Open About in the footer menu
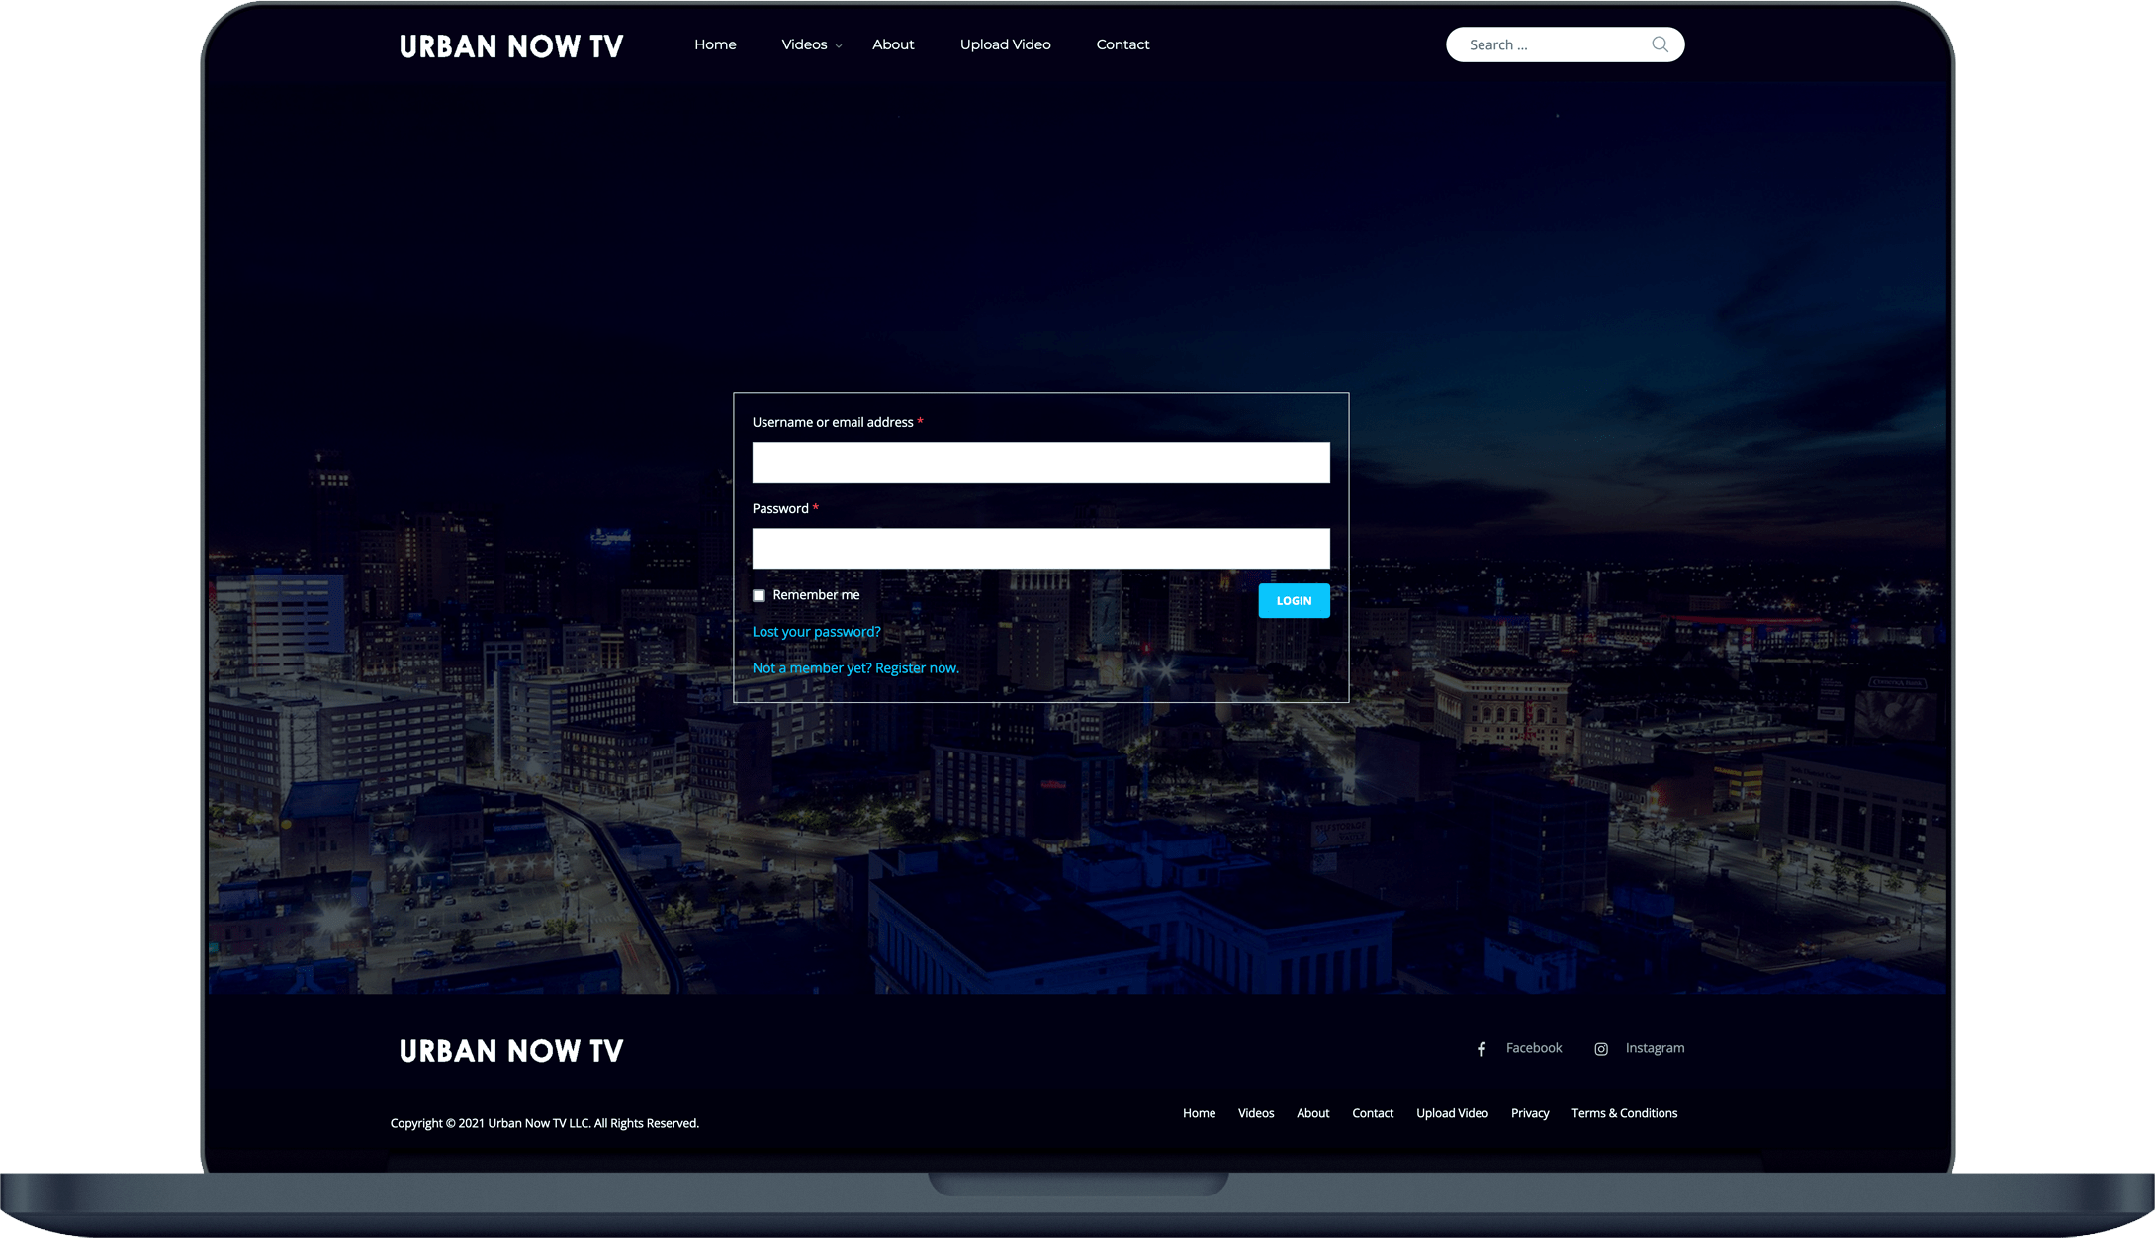Image resolution: width=2155 pixels, height=1238 pixels. pos(1312,1113)
